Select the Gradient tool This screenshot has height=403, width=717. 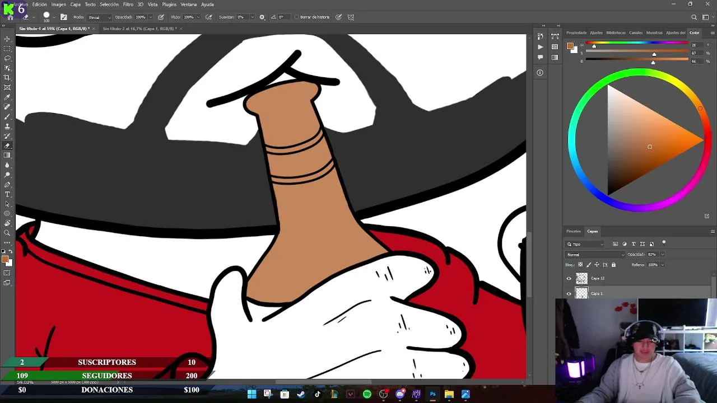click(7, 156)
